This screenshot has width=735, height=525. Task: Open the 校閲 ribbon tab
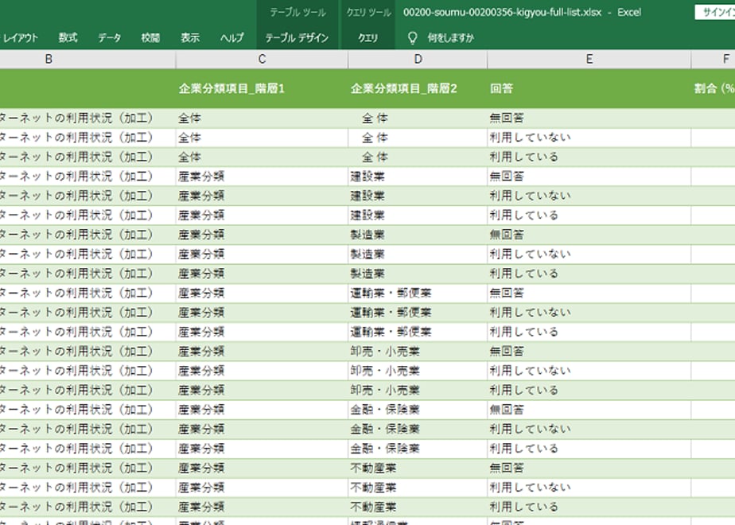click(x=150, y=37)
